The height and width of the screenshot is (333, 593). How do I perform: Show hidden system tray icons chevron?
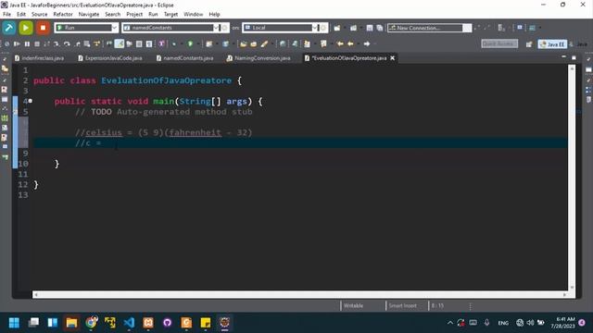[450, 323]
